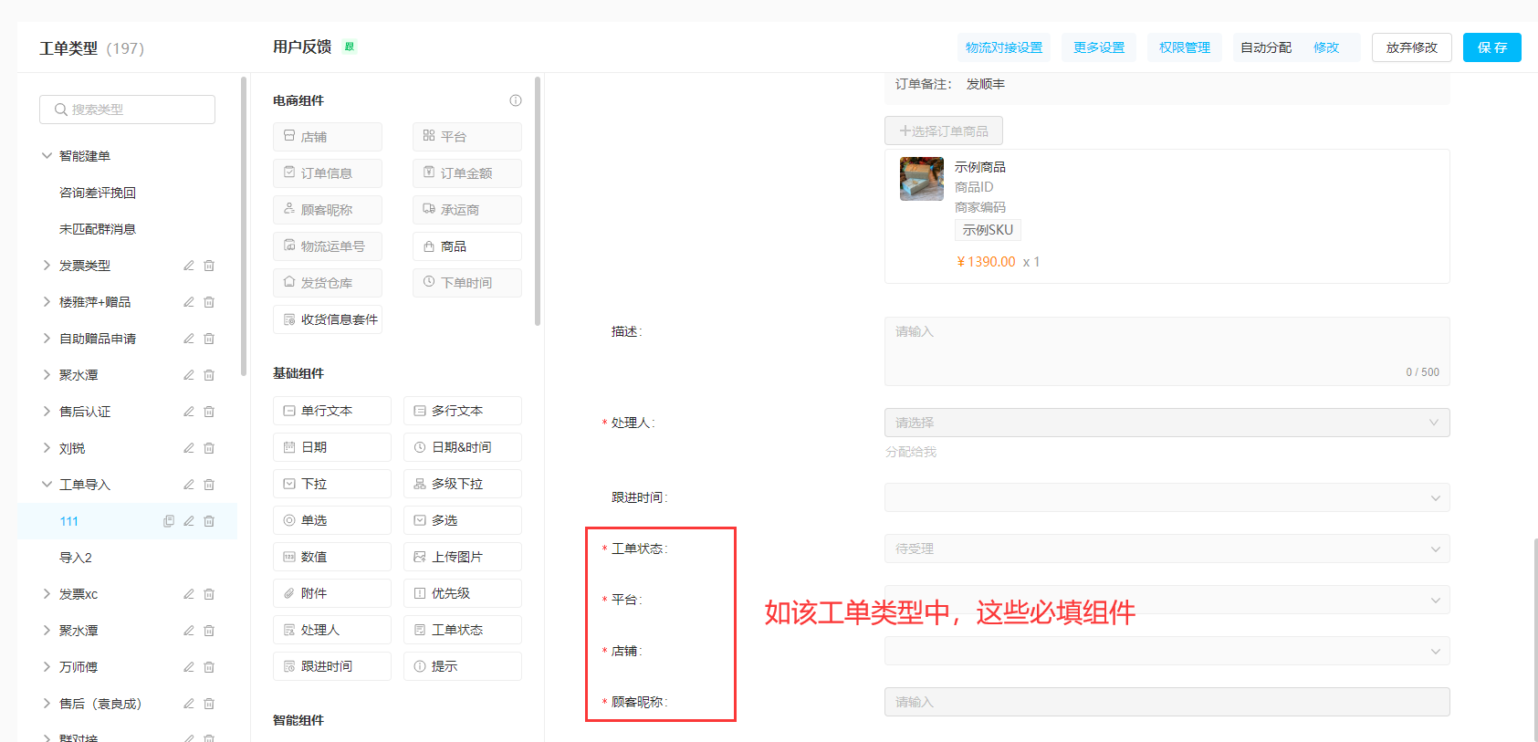Screen dimensions: 1538x742
Task: Click trash icon for 自助赠品申请
Action: pos(209,339)
